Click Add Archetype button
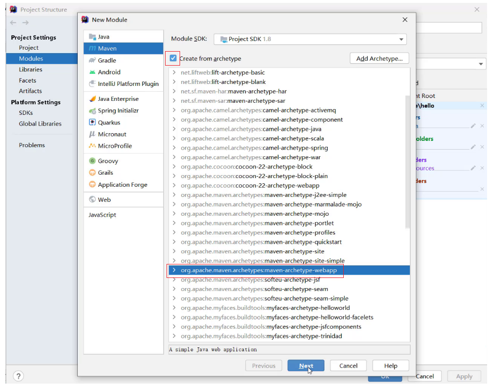This screenshot has width=504, height=387. pyautogui.click(x=379, y=58)
